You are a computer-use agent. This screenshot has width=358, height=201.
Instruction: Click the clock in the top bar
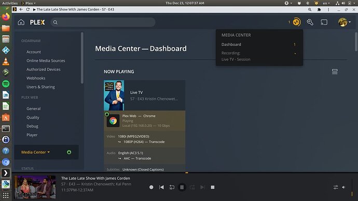(x=185, y=3)
